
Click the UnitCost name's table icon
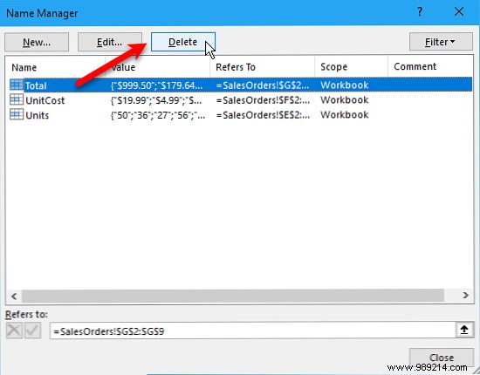(17, 99)
